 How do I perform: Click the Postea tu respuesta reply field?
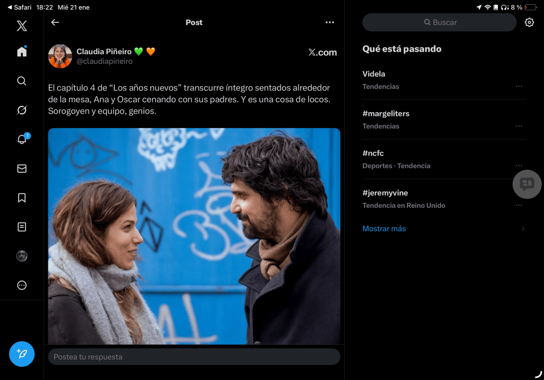click(194, 357)
